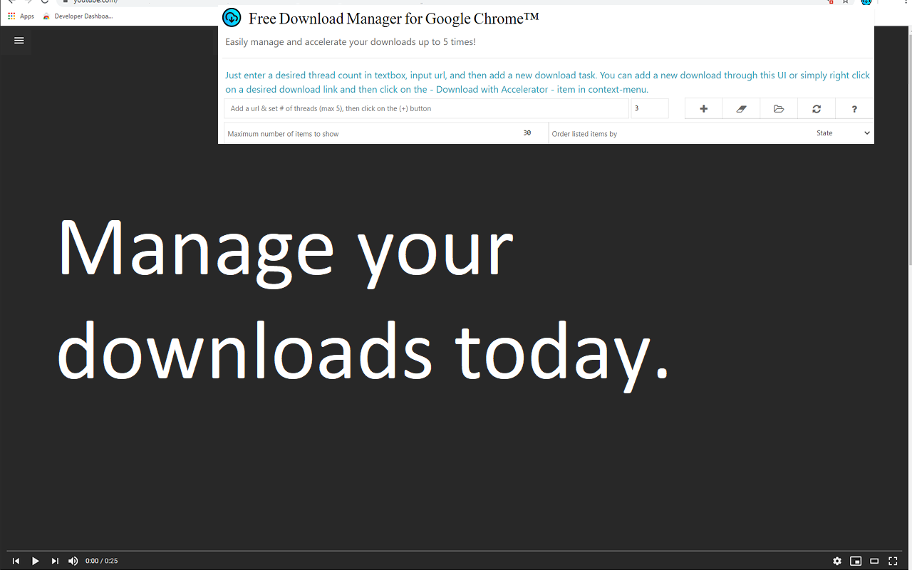Open the extension help with the question mark icon

tap(854, 108)
